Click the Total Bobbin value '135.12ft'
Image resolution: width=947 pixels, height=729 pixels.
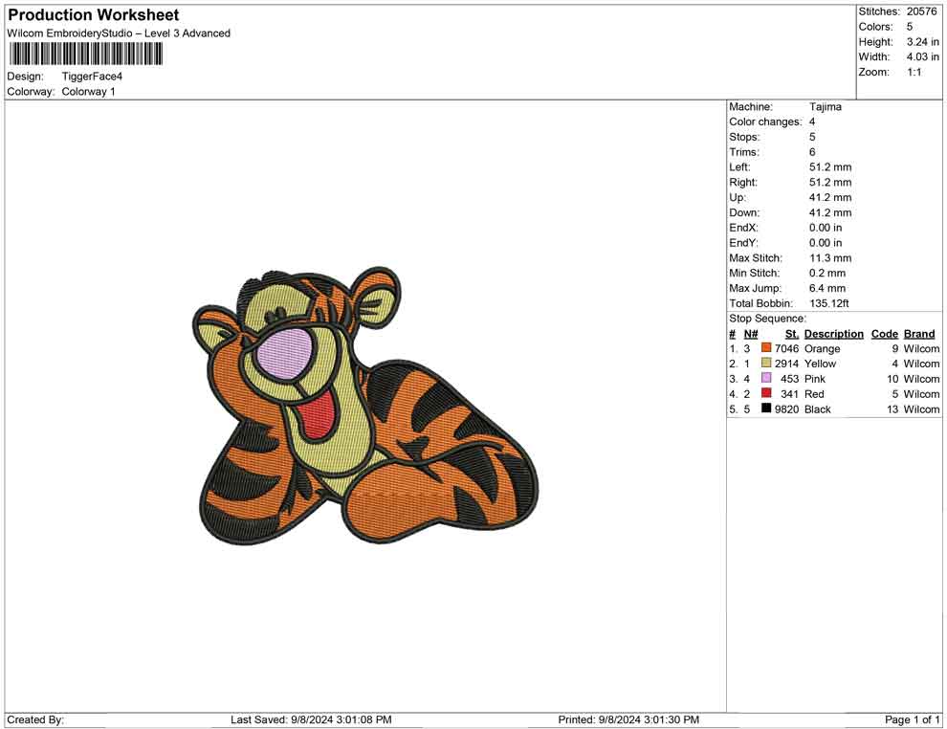click(829, 303)
